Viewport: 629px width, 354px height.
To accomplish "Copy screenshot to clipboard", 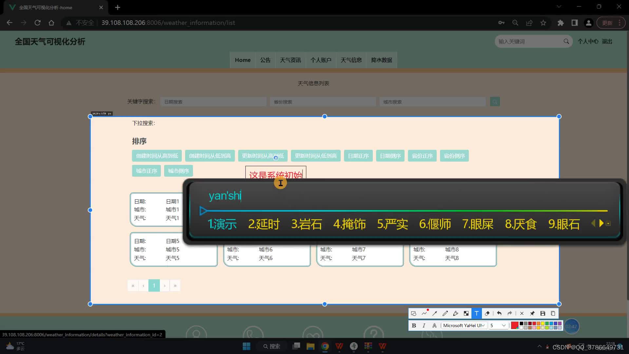I will tap(553, 313).
